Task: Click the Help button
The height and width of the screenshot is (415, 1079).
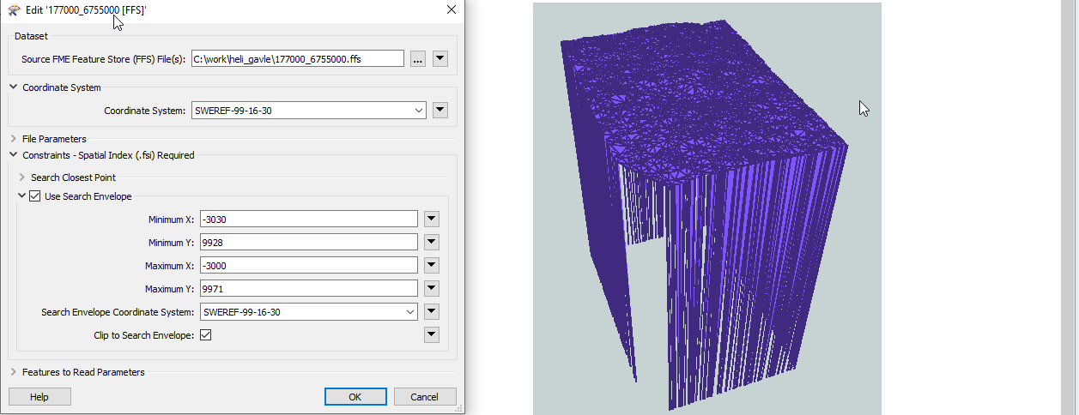Action: (x=39, y=397)
